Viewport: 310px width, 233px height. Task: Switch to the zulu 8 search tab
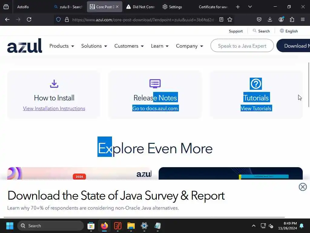pyautogui.click(x=68, y=7)
